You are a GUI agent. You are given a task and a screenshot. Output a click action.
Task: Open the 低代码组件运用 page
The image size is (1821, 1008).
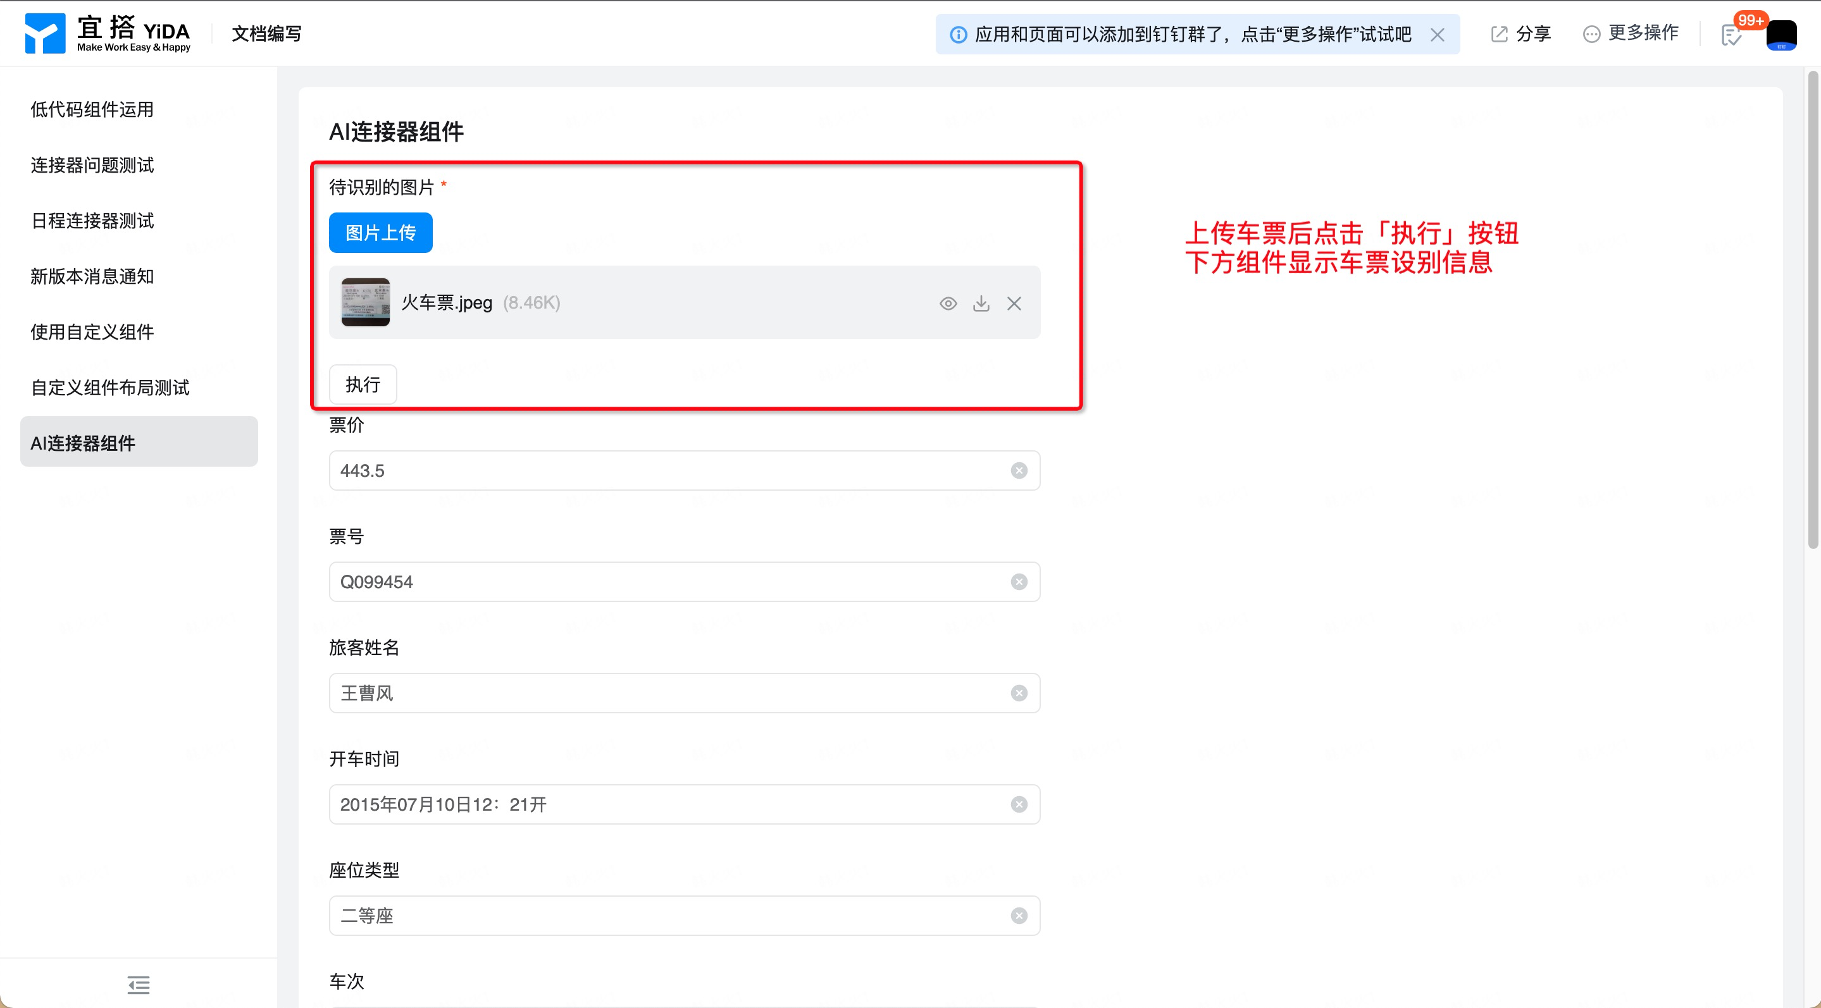139,109
